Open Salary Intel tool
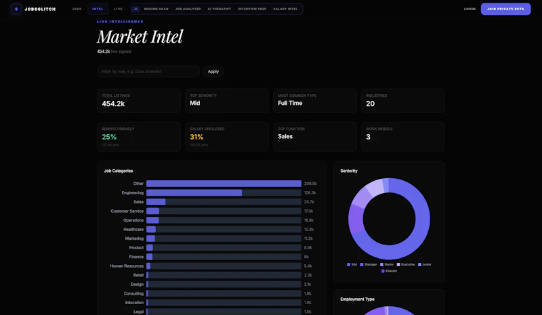The width and height of the screenshot is (542, 315). [285, 9]
